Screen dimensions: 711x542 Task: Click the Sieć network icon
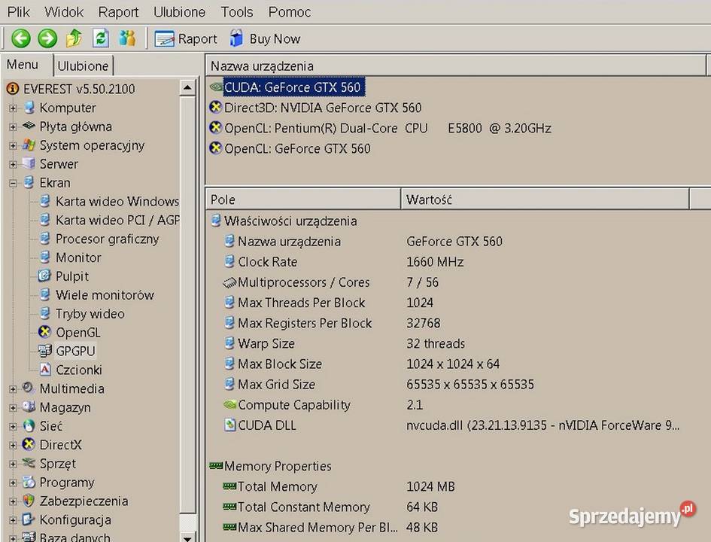29,425
